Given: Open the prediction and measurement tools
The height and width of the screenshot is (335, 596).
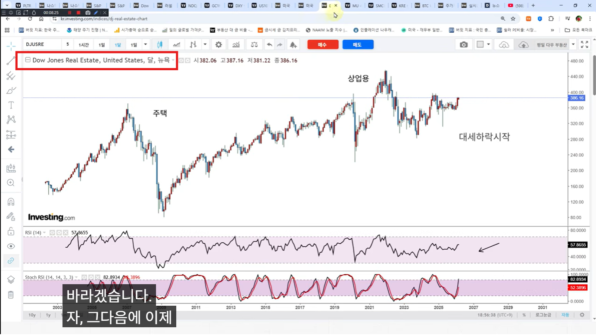Looking at the screenshot, I should click(x=11, y=135).
